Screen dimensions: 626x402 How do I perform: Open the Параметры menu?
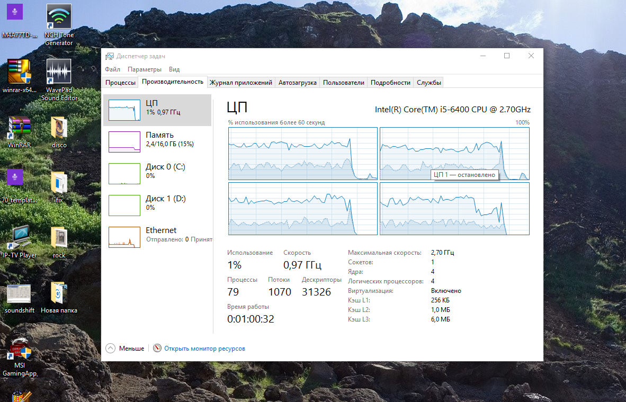pos(144,69)
